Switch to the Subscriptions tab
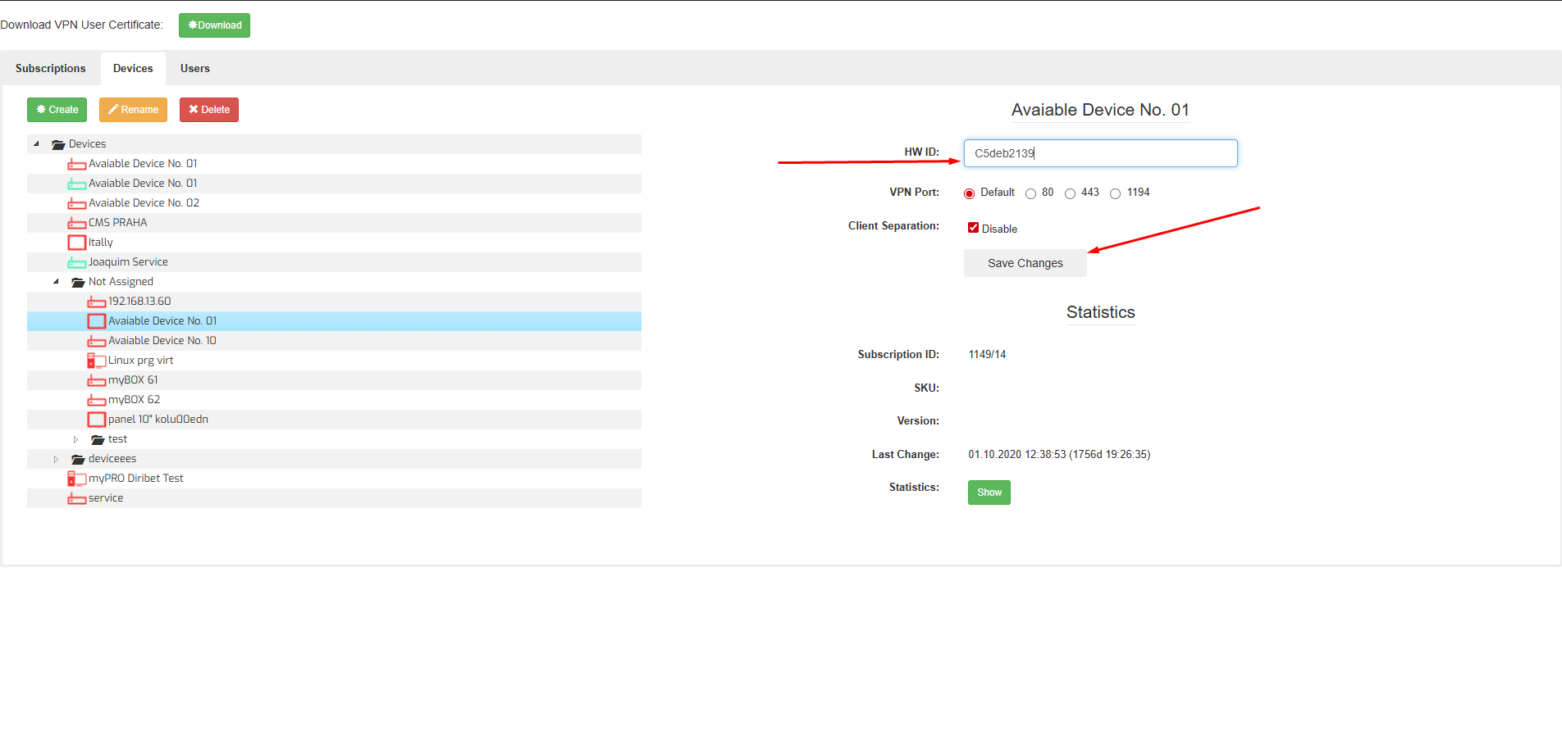 tap(50, 69)
